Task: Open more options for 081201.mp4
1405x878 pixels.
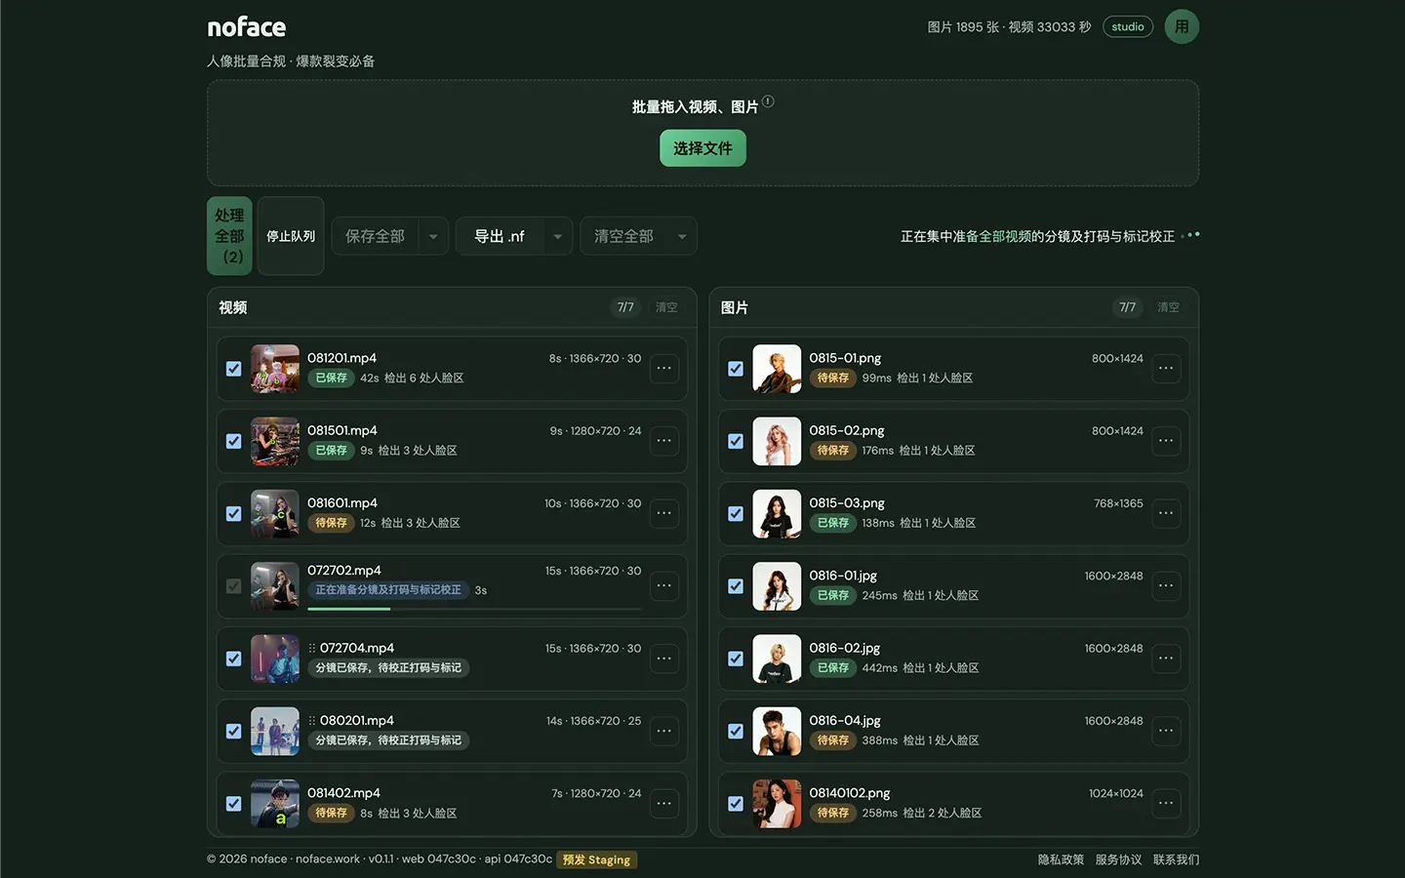Action: (664, 369)
